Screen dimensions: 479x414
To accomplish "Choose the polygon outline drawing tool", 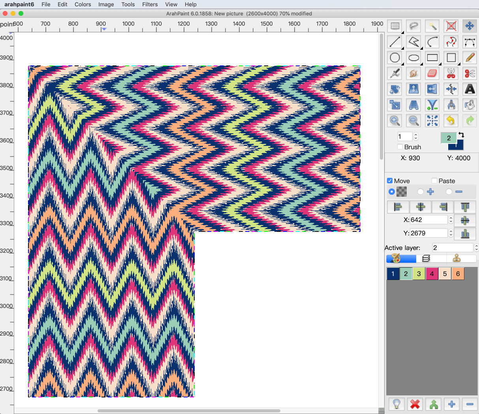I will [413, 42].
